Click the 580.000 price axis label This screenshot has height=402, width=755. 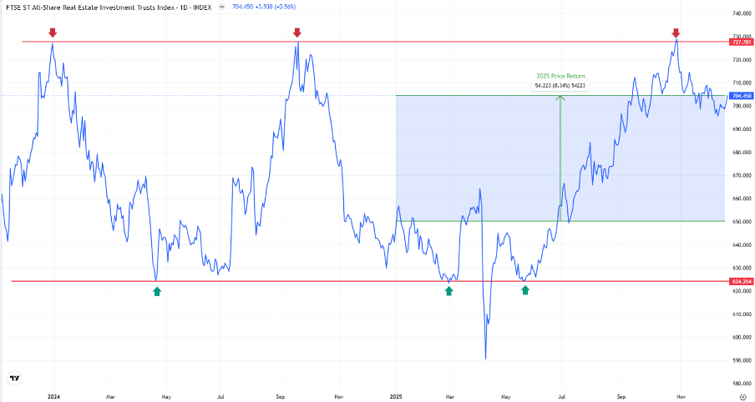[x=742, y=384]
